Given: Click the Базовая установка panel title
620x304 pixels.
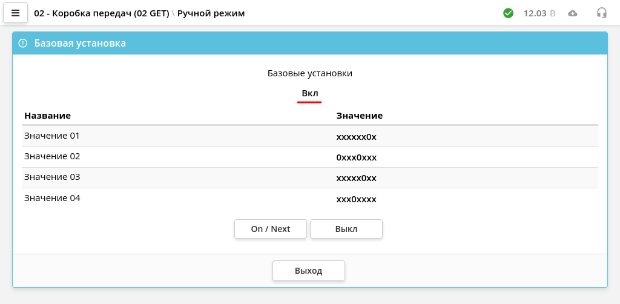Looking at the screenshot, I should coord(80,43).
